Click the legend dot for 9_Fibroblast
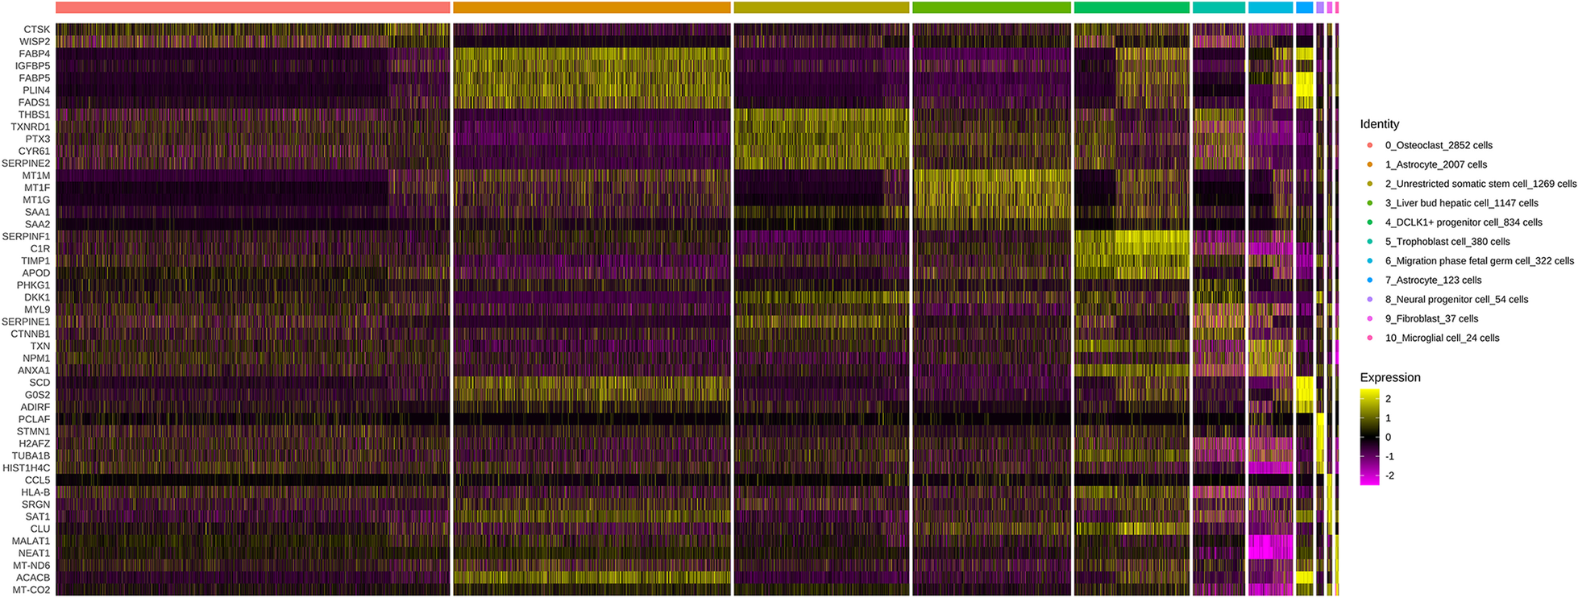 click(1369, 318)
